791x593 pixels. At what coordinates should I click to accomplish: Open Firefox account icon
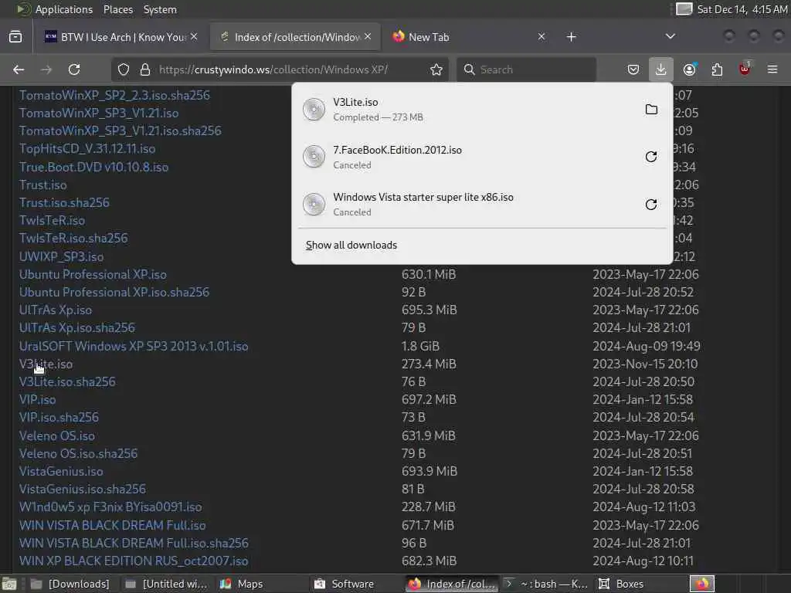689,69
